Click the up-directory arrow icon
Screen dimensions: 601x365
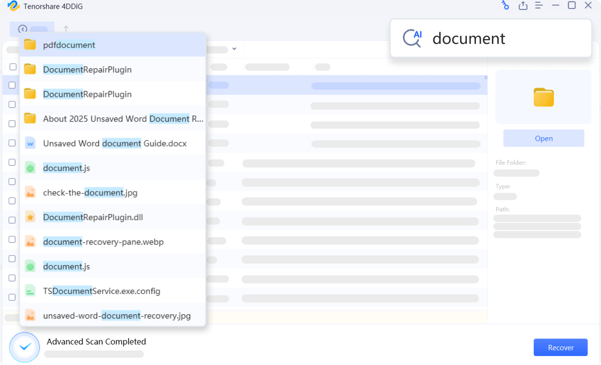[x=66, y=29]
